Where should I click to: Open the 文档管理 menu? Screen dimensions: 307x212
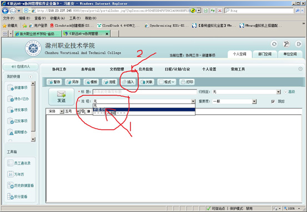click(x=117, y=69)
